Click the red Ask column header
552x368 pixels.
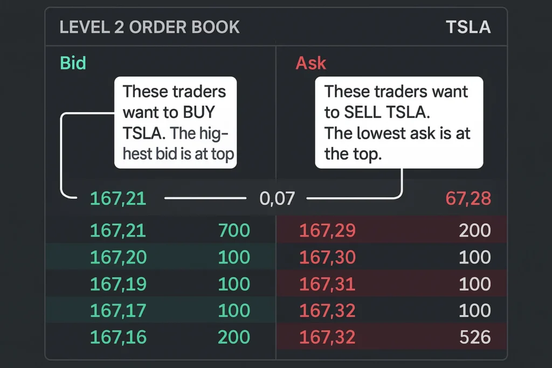coord(311,63)
